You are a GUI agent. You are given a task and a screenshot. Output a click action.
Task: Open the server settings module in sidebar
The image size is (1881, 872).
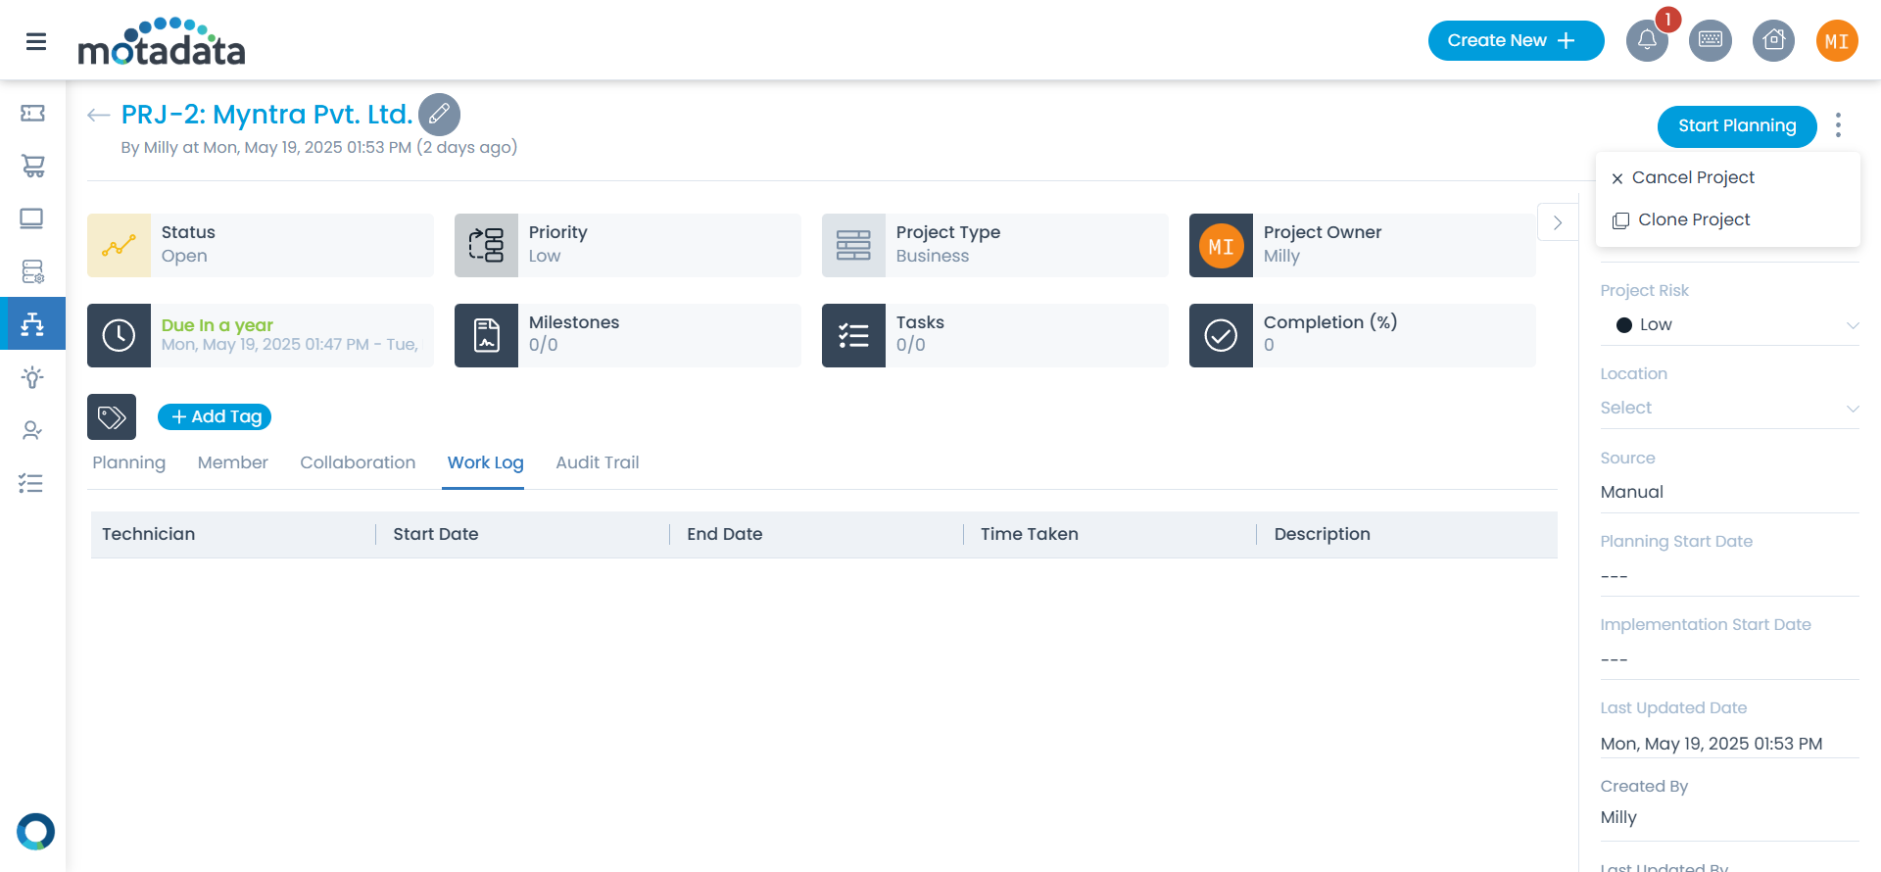click(x=32, y=271)
